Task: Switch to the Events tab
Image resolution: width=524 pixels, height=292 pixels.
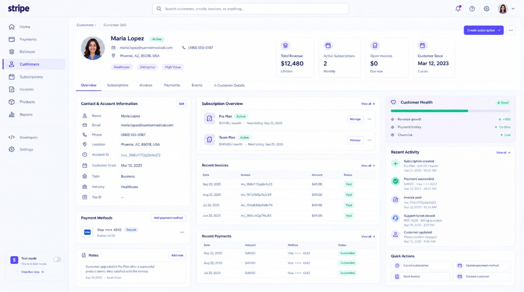Action: click(x=197, y=85)
